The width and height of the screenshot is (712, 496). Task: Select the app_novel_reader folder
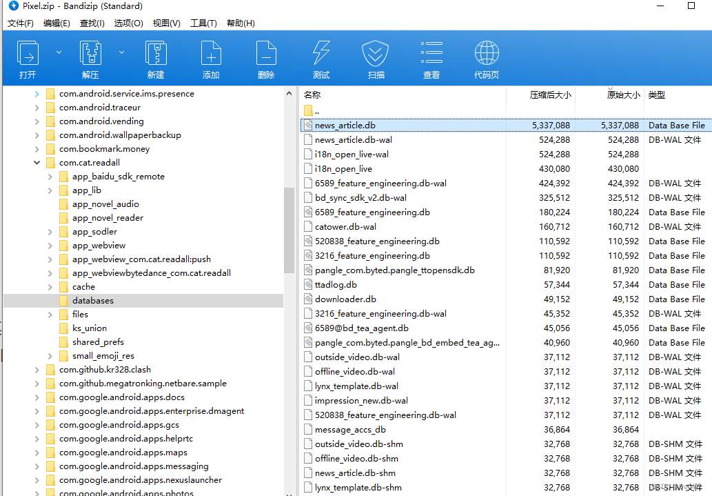pos(108,218)
